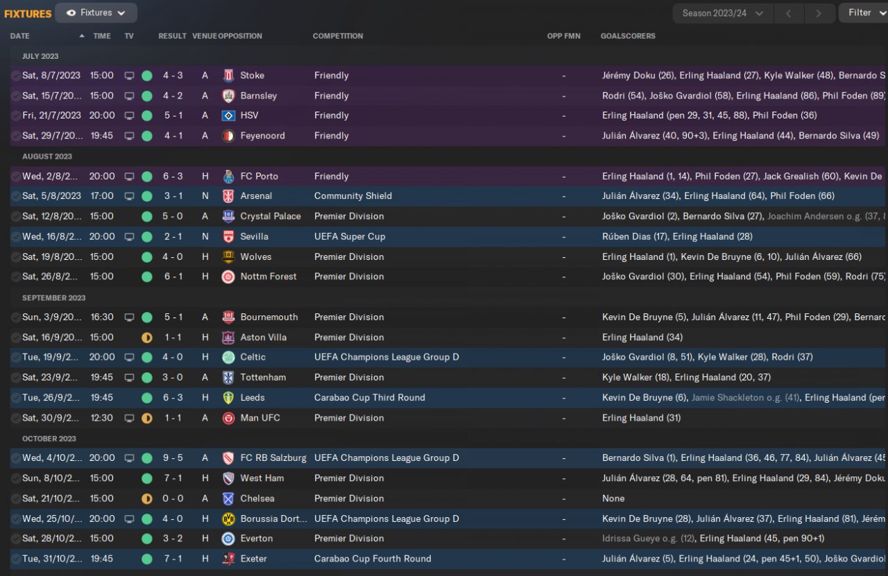Click the Chelsea club badge icon
This screenshot has height=576, width=888.
tap(228, 498)
